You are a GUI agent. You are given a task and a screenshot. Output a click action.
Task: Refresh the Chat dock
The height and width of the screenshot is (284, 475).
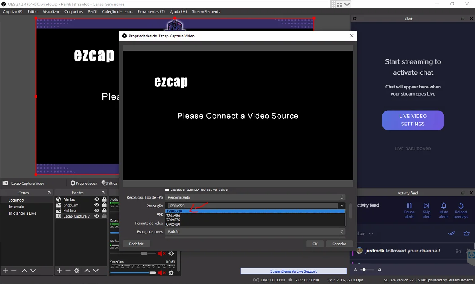pyautogui.click(x=355, y=19)
